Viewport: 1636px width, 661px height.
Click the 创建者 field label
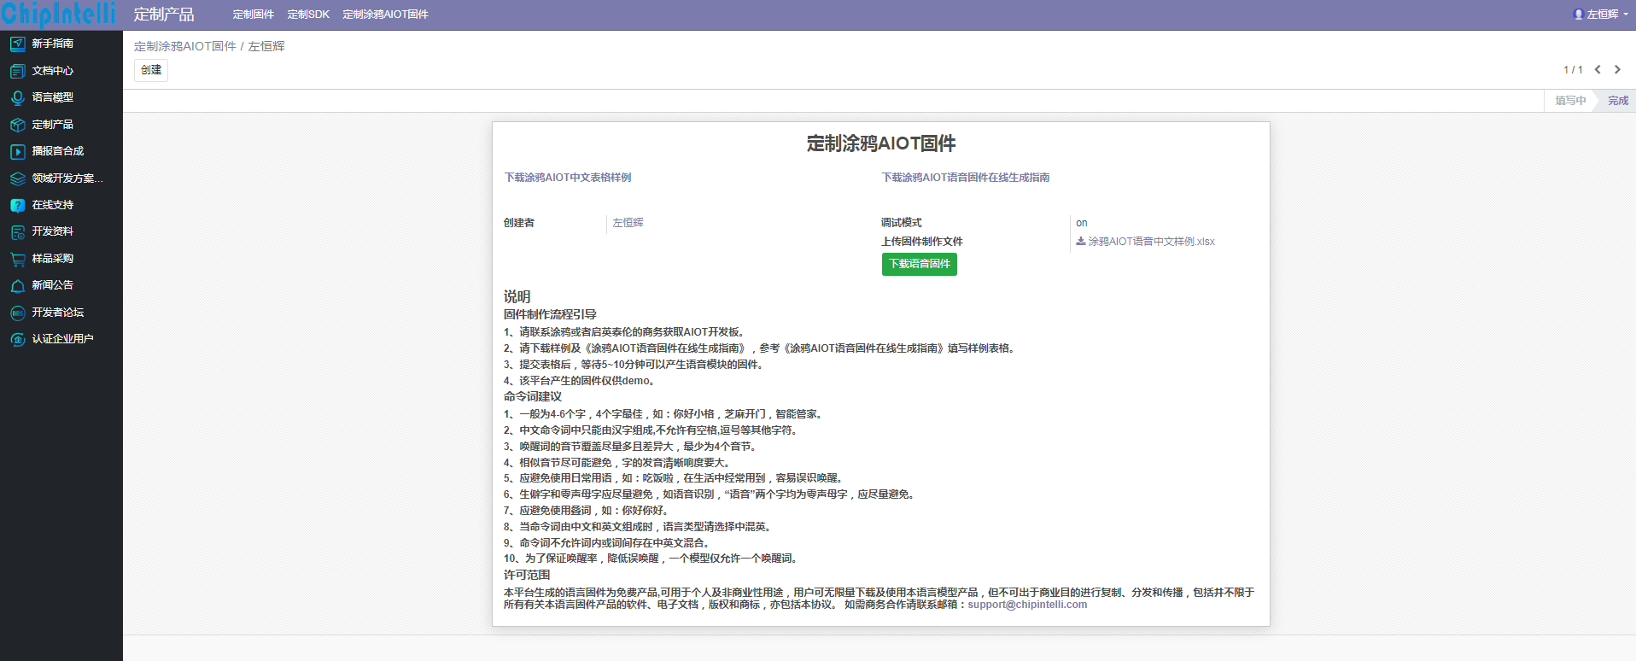point(519,223)
